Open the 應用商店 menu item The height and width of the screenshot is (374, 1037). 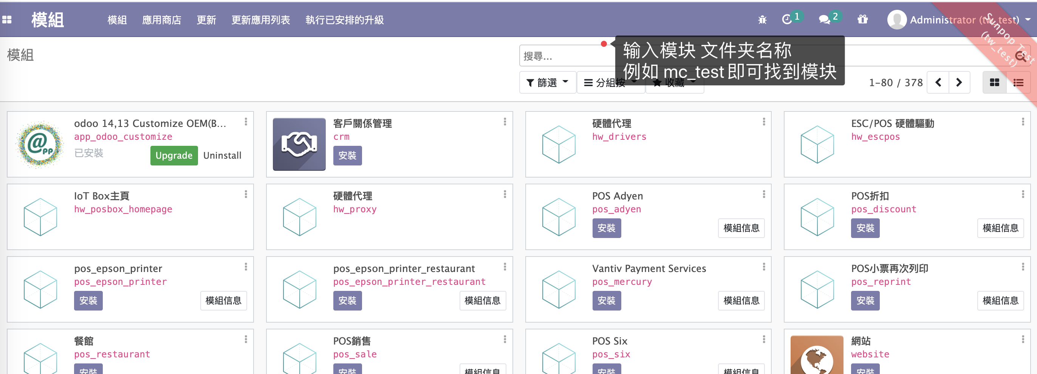click(162, 19)
